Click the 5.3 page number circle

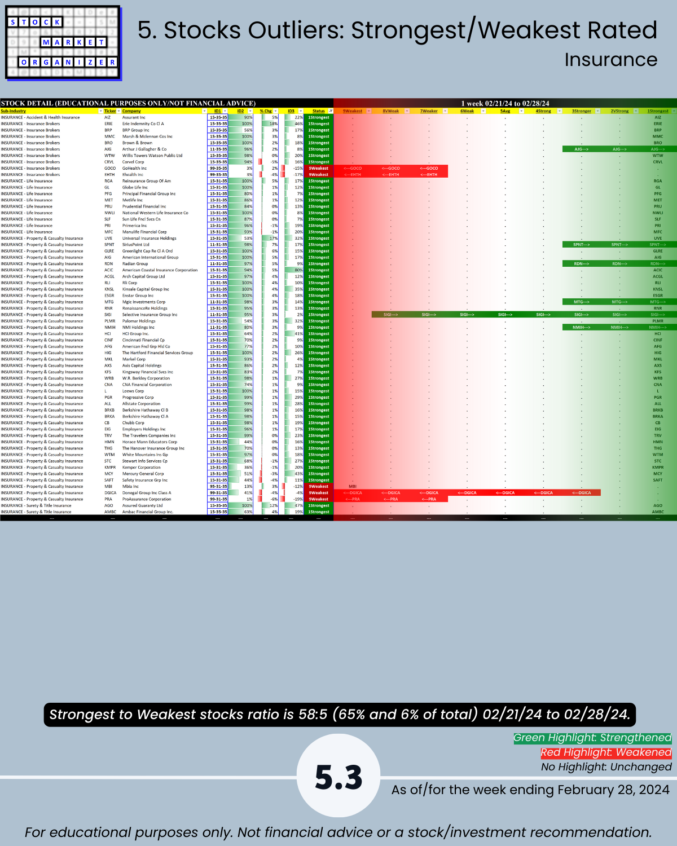338,777
